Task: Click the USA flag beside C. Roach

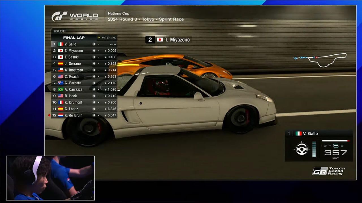Action: pyautogui.click(x=61, y=77)
